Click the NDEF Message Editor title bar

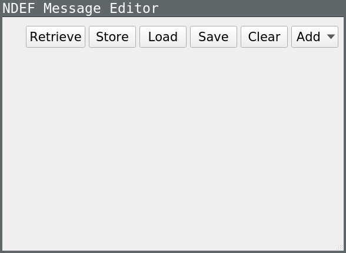(x=173, y=8)
